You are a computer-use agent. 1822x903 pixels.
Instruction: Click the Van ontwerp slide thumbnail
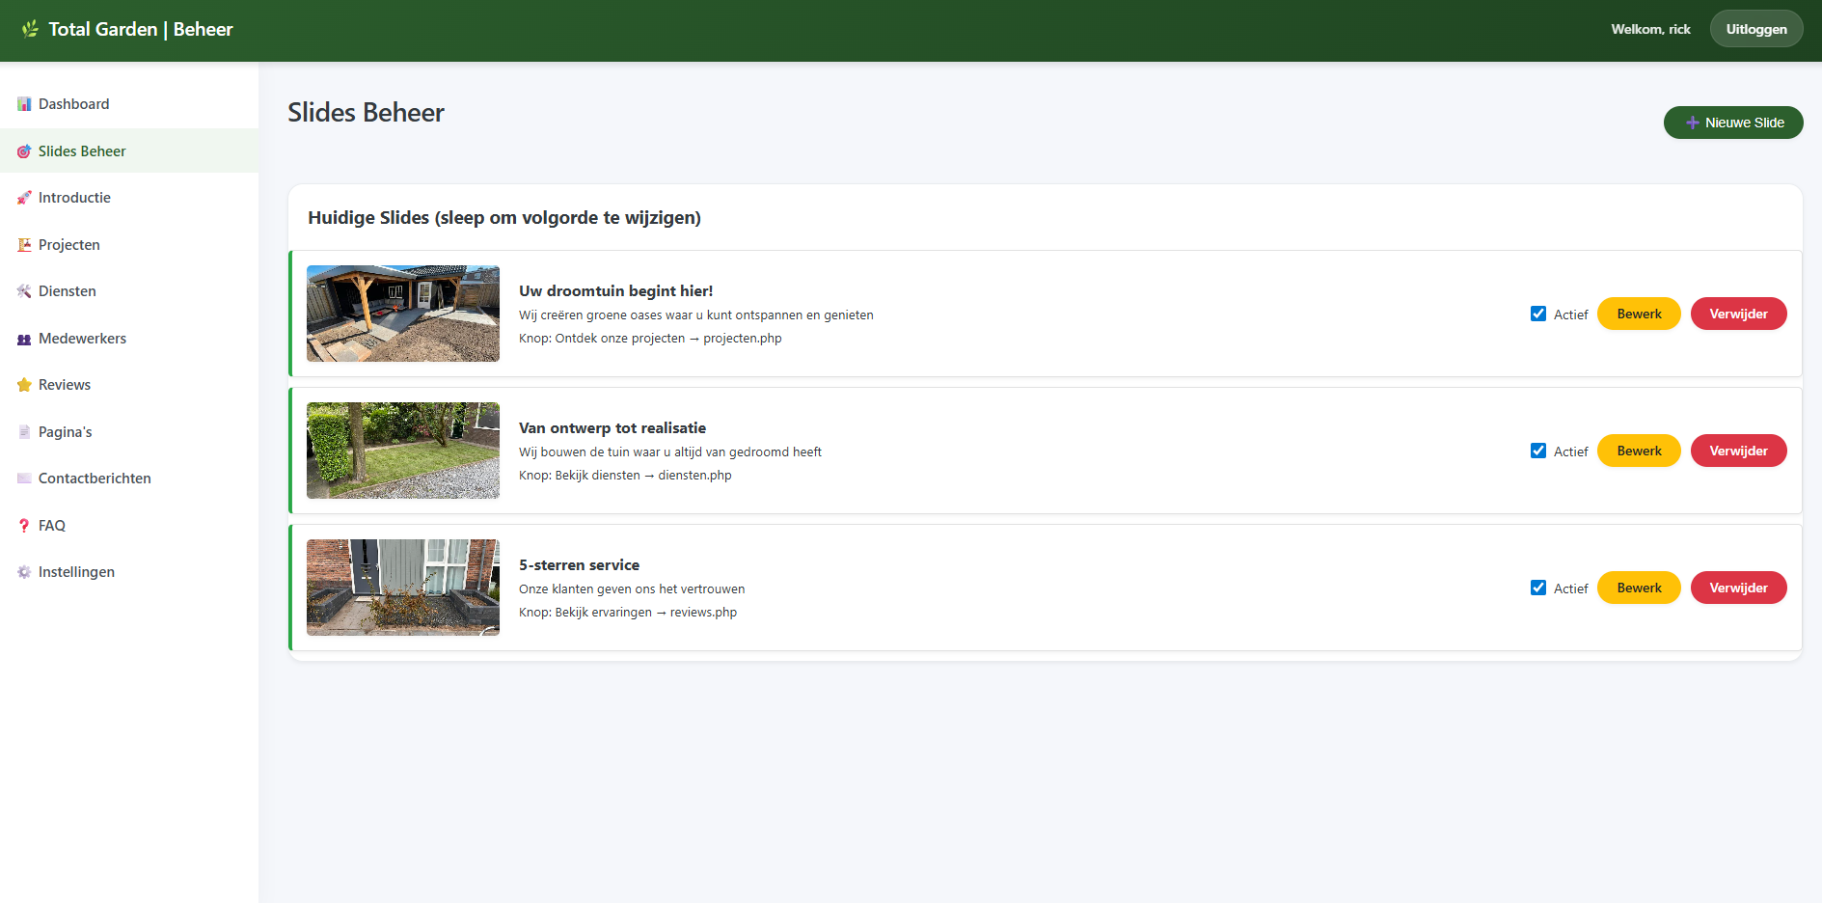403,451
